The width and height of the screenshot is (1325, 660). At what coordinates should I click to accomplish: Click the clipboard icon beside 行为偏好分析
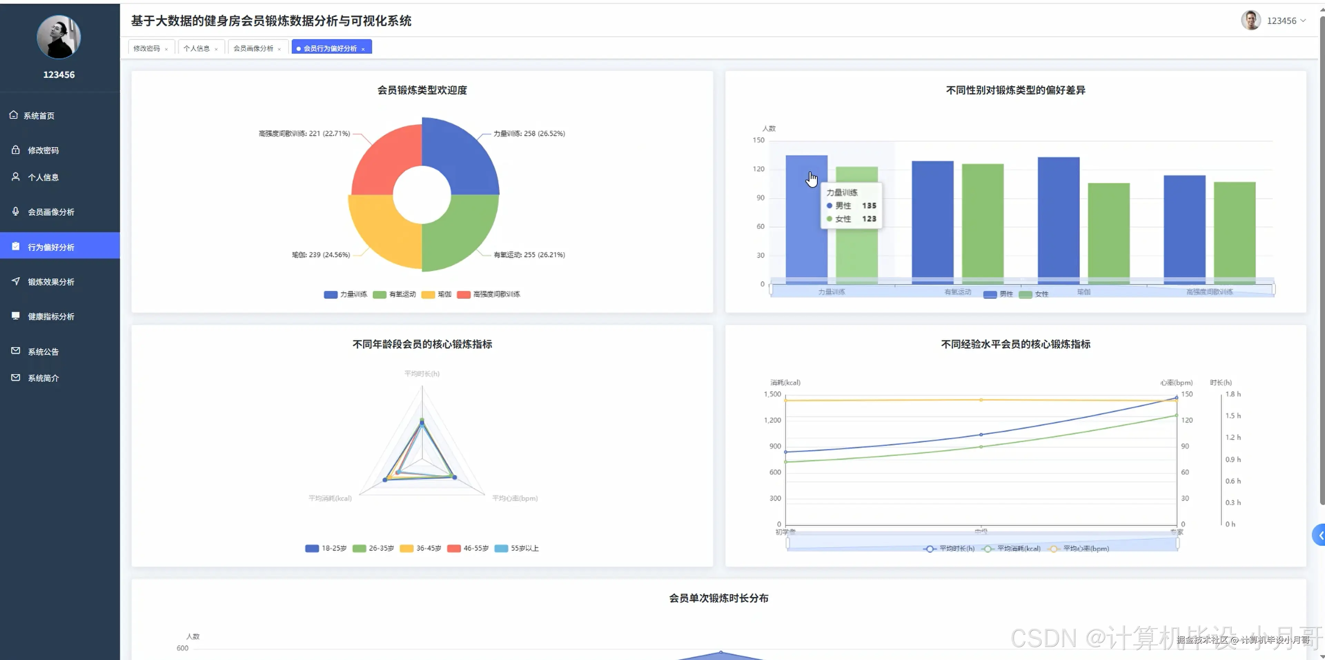tap(16, 246)
